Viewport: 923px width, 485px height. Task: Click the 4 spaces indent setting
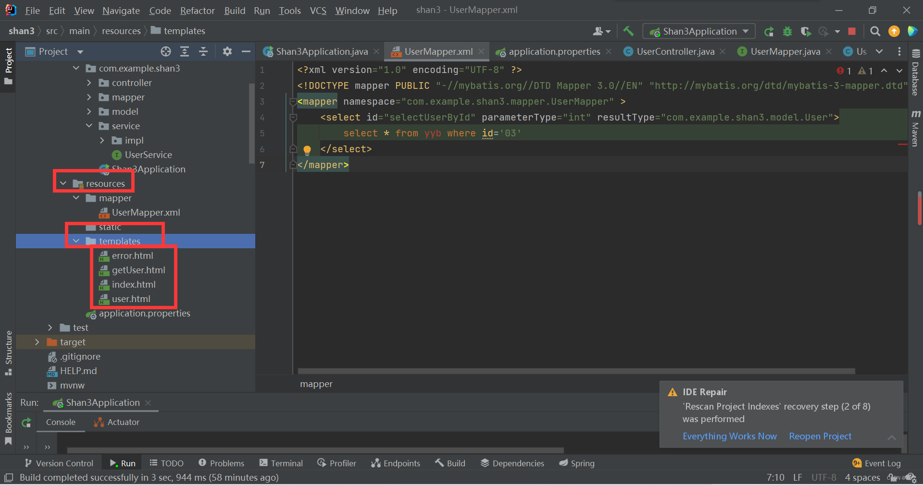[x=862, y=477]
